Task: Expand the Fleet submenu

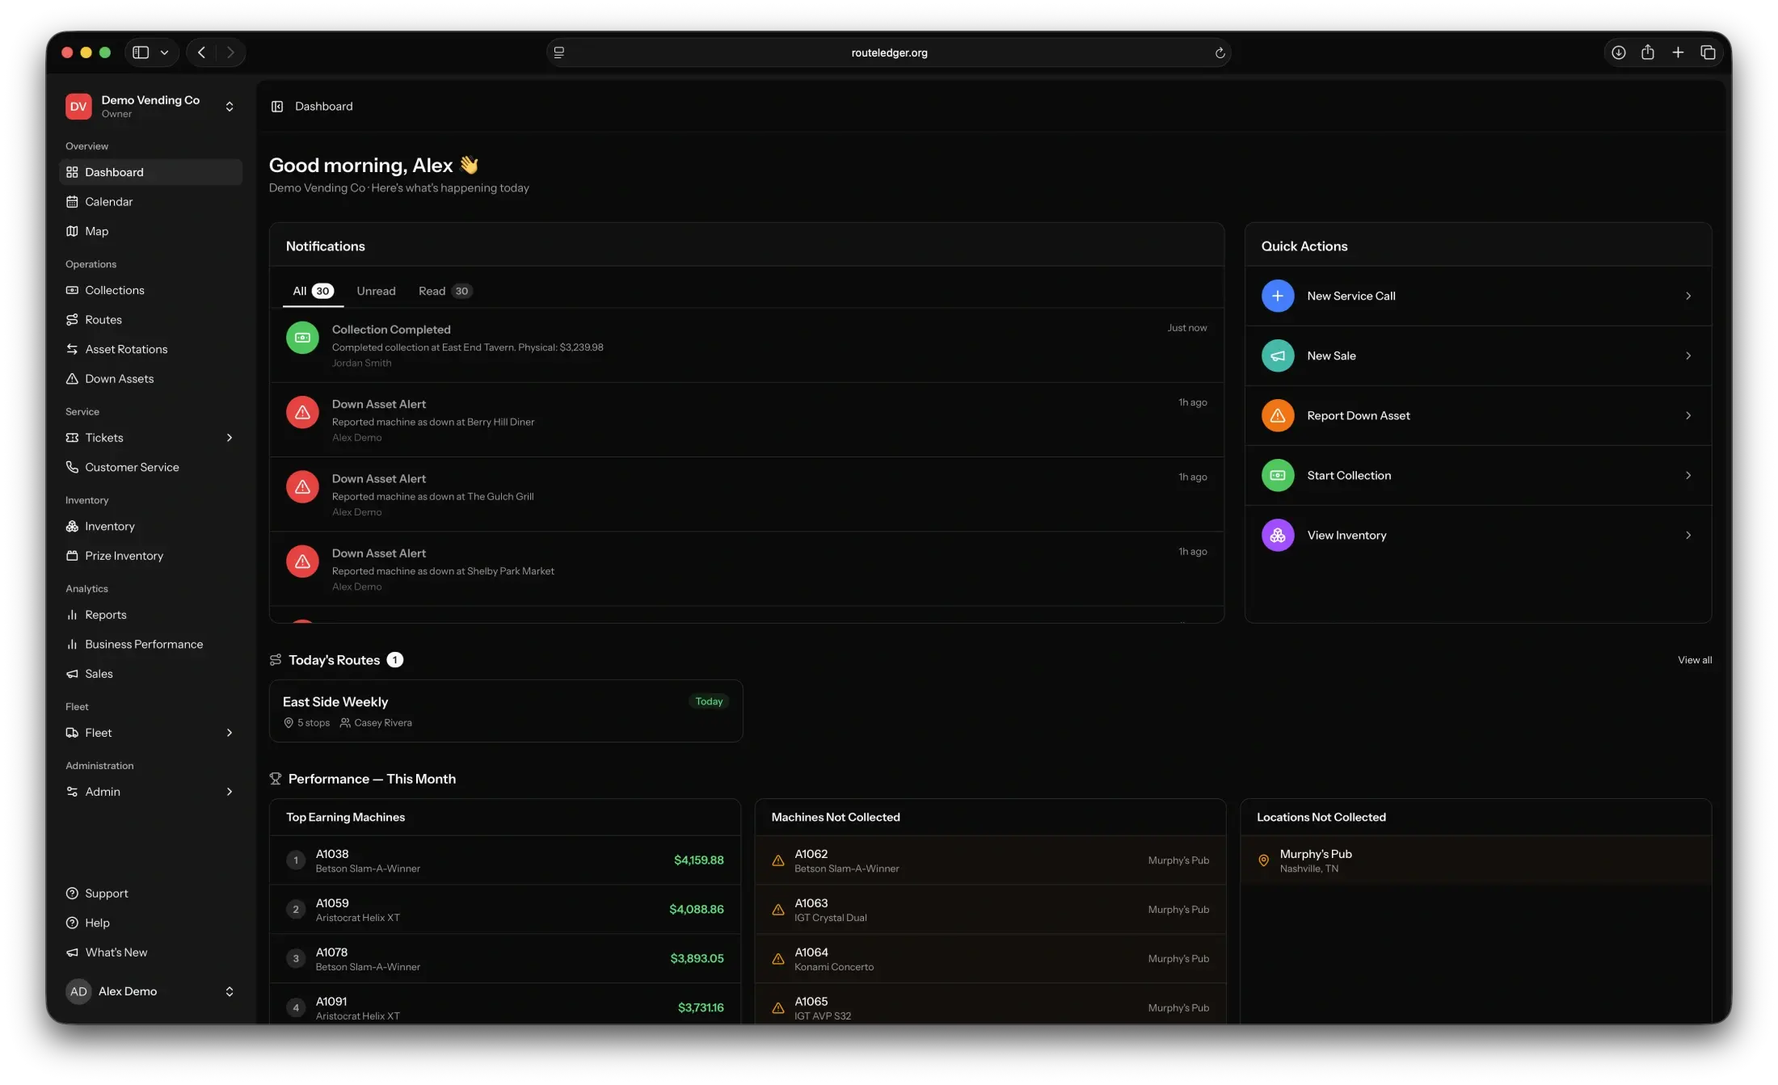Action: tap(230, 733)
